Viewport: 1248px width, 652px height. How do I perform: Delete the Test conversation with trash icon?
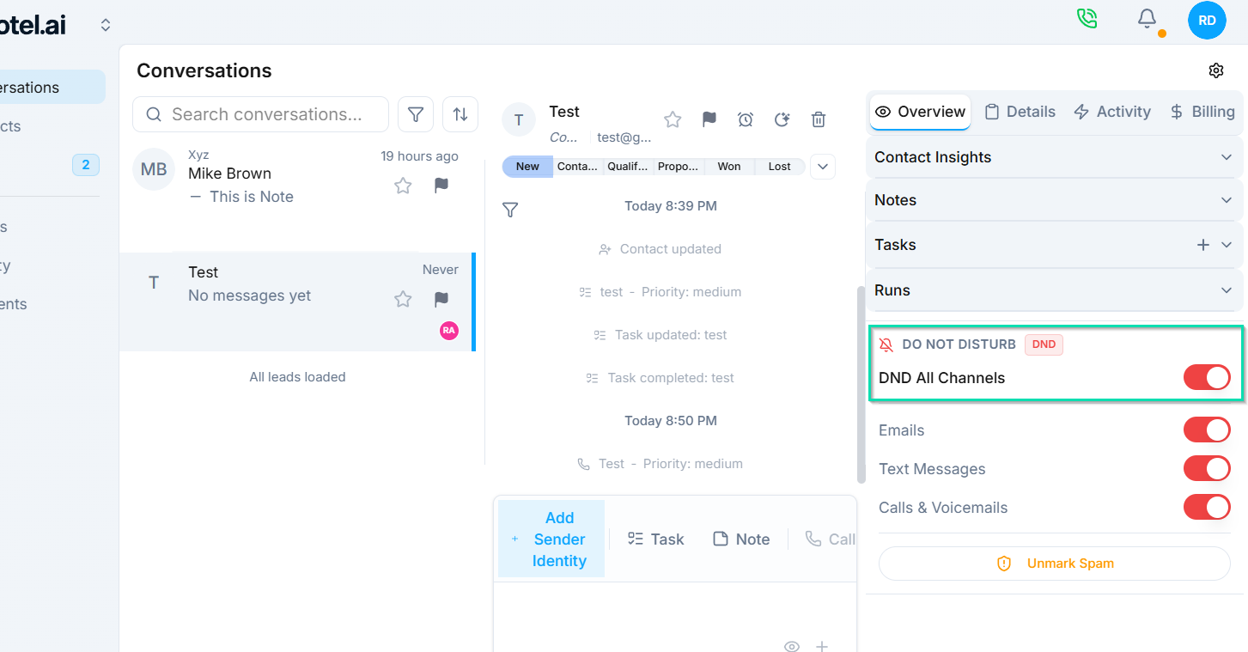[x=819, y=119]
